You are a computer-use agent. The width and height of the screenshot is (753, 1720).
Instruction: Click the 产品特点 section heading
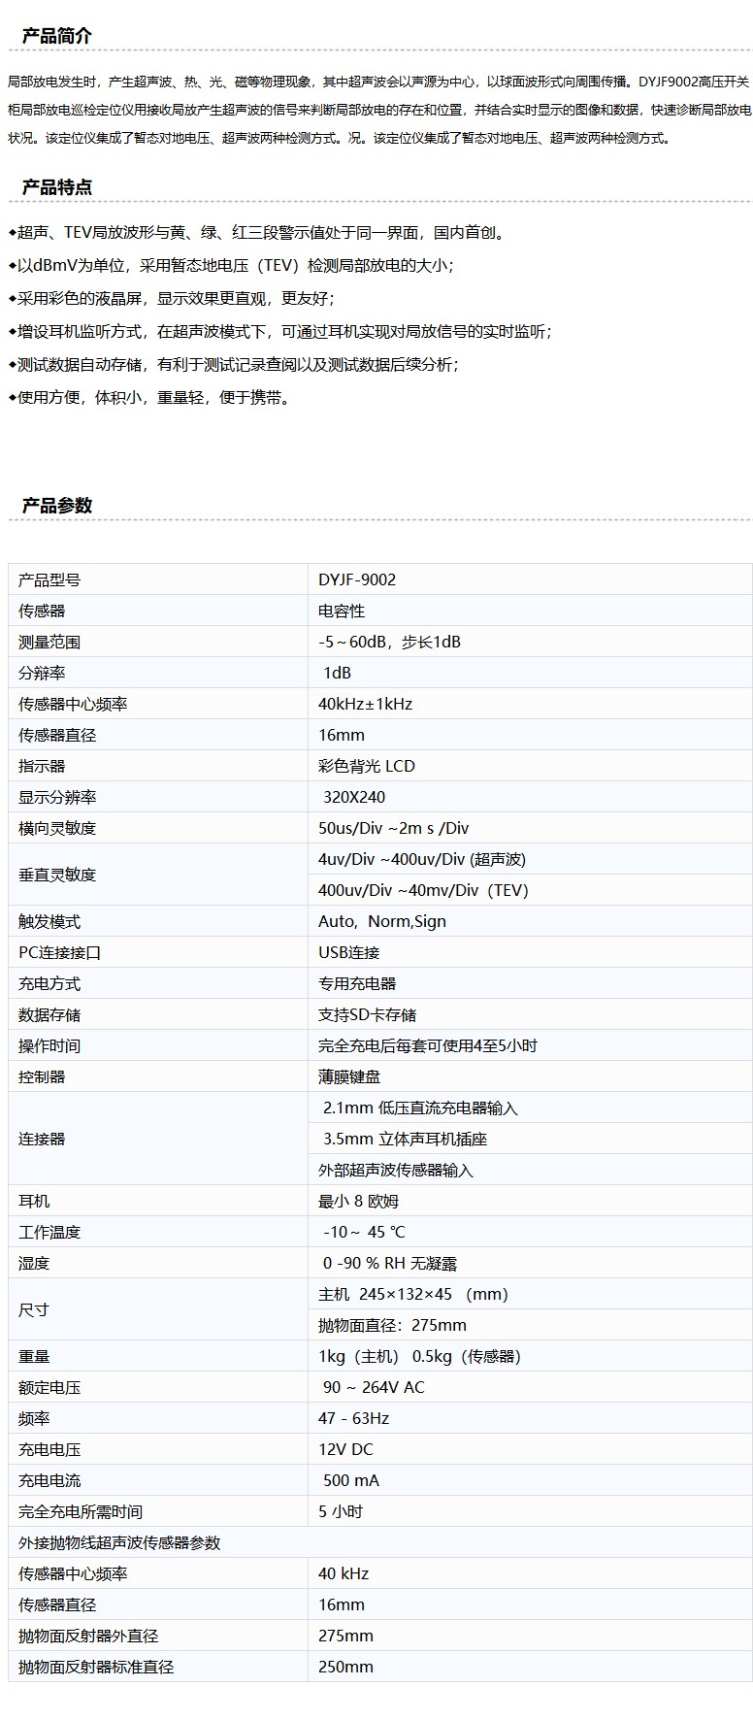tap(57, 187)
